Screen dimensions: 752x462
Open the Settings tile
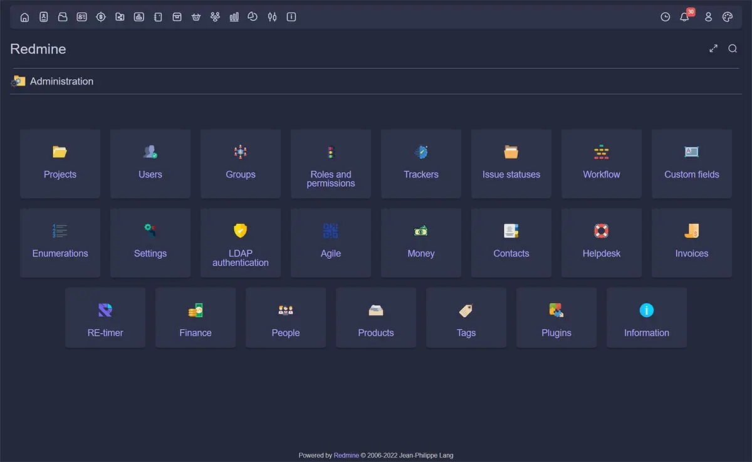tap(150, 243)
